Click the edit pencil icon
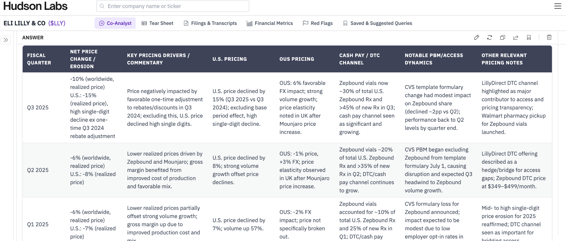 click(x=476, y=38)
